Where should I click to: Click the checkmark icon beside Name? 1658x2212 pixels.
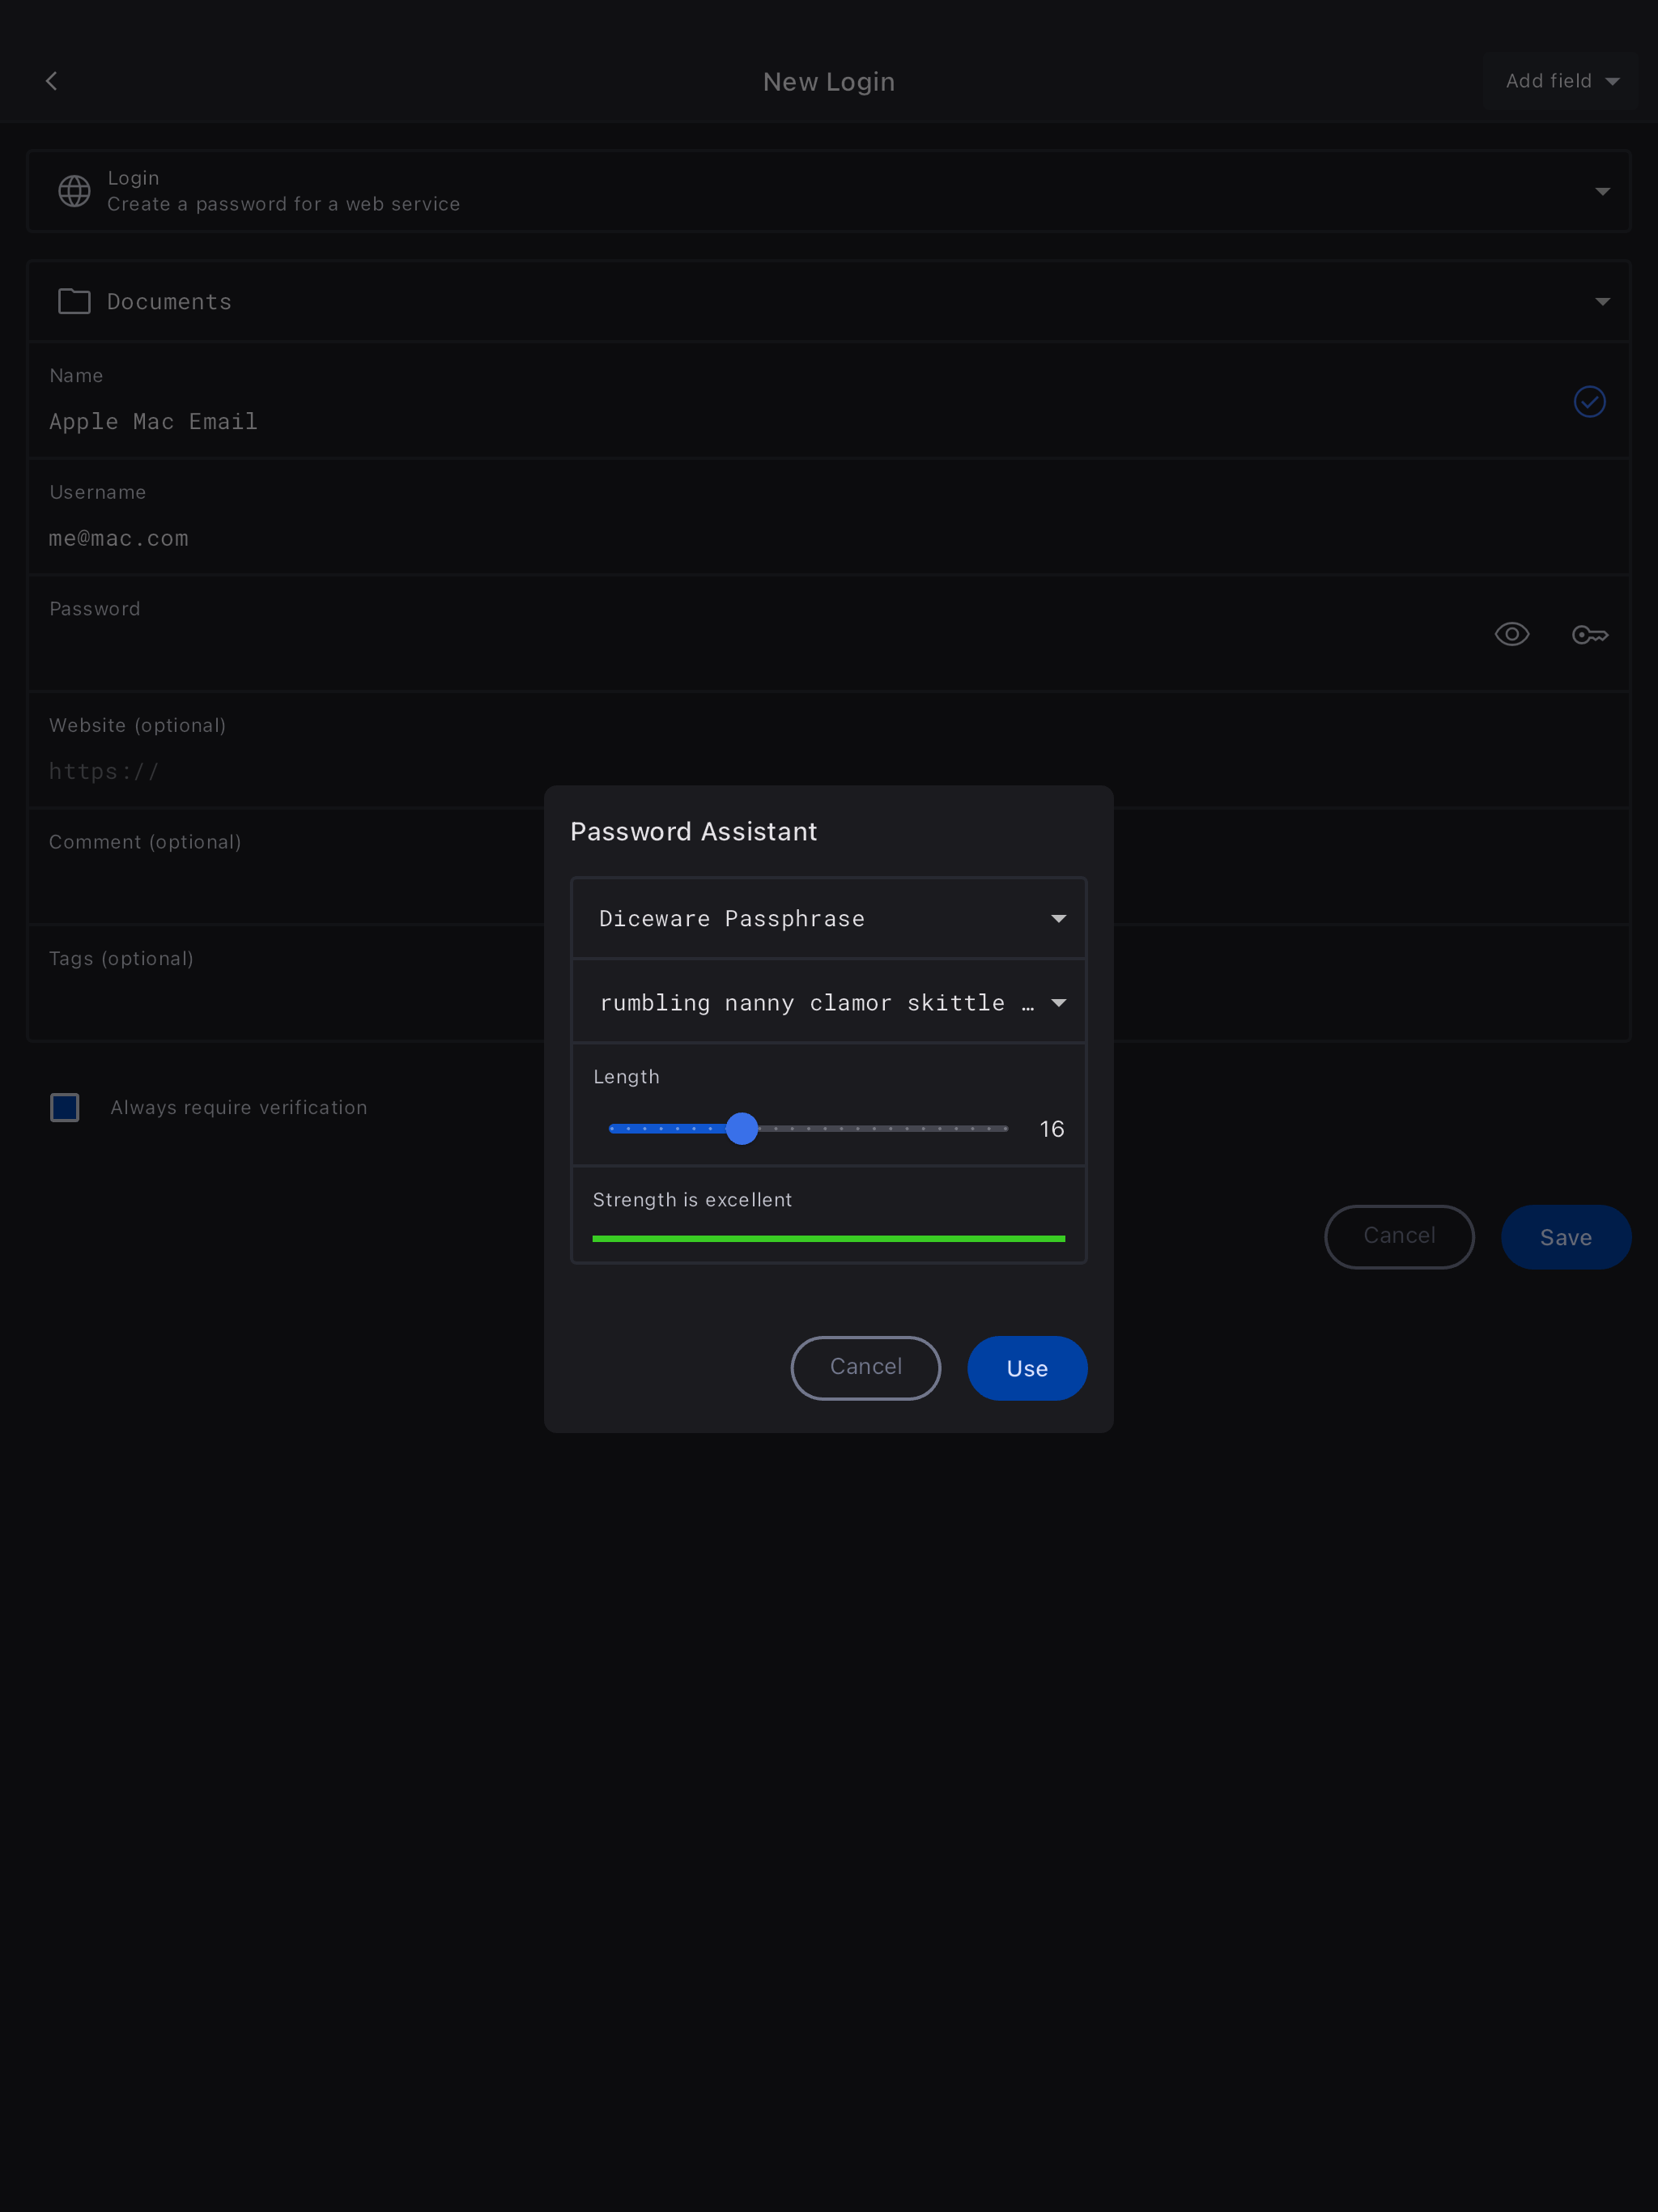[1589, 401]
